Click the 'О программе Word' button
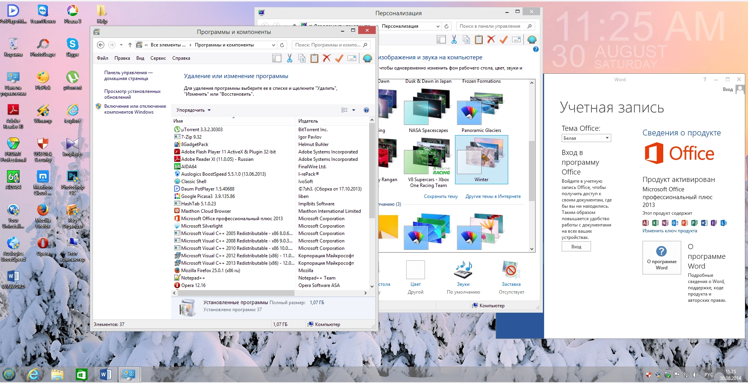 662,257
